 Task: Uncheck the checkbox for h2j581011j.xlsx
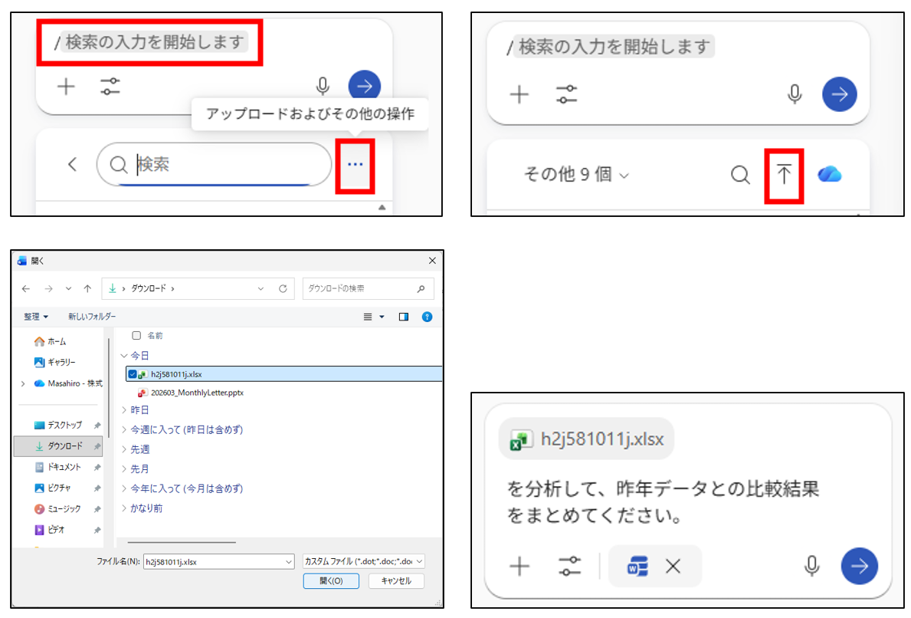point(133,373)
